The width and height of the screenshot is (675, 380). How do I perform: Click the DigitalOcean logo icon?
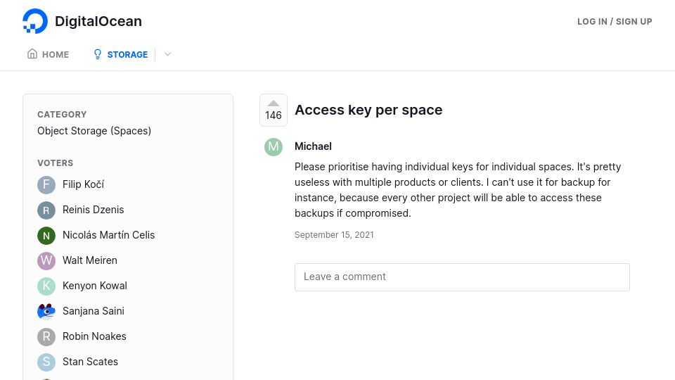click(35, 21)
